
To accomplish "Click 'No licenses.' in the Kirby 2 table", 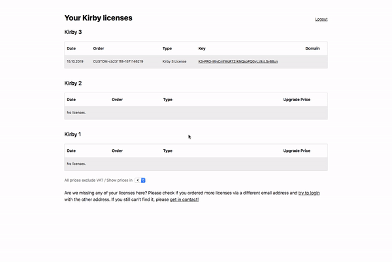I will coord(76,113).
